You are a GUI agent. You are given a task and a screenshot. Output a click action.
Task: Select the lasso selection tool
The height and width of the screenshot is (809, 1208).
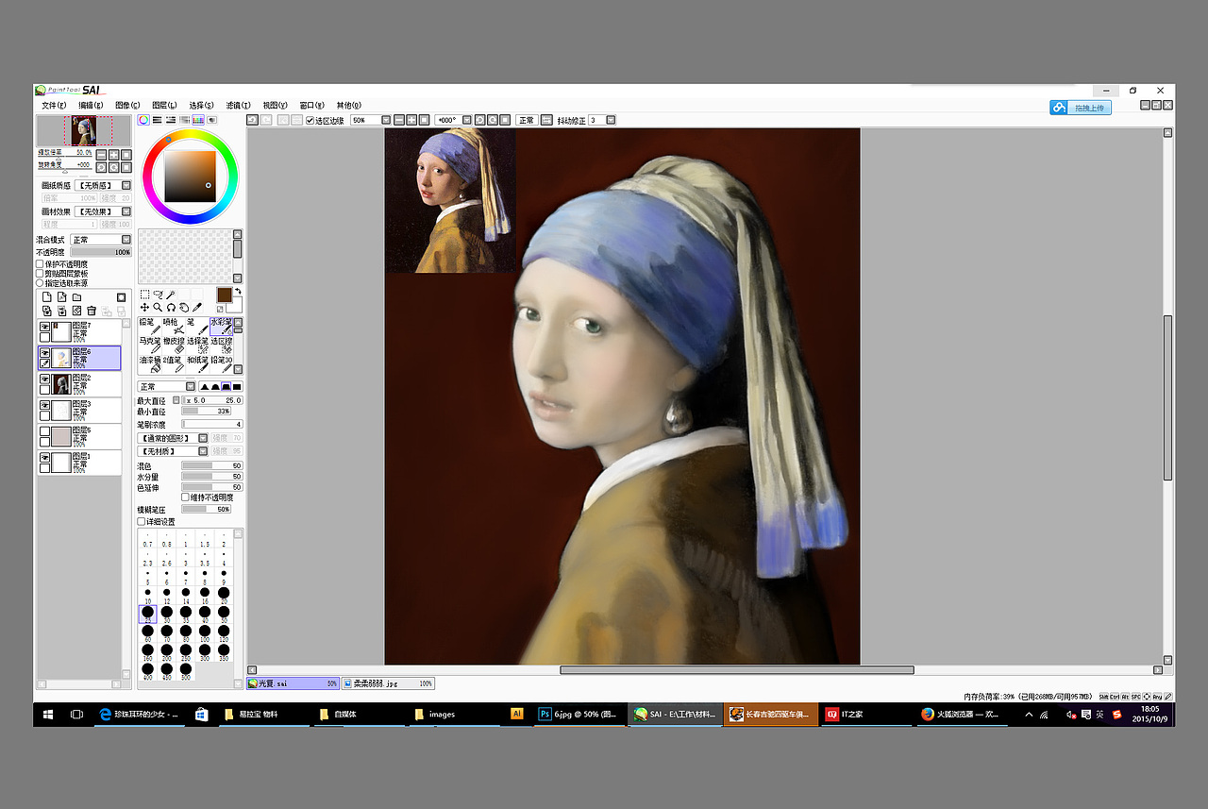point(158,295)
